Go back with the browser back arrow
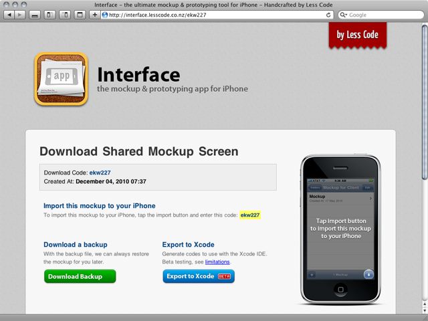Viewport: 428px width, 321px height. pos(9,15)
